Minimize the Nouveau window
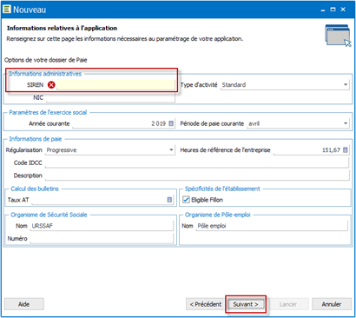 tap(323, 10)
